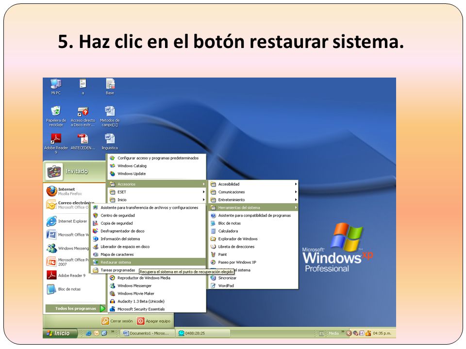The height and width of the screenshot is (349, 466).
Task: Click the Inicio start button
Action: pyautogui.click(x=60, y=333)
